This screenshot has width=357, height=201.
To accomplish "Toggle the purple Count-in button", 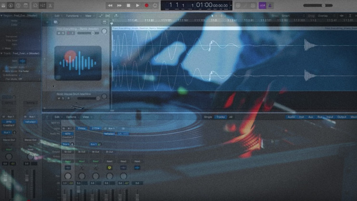I will [262, 5].
